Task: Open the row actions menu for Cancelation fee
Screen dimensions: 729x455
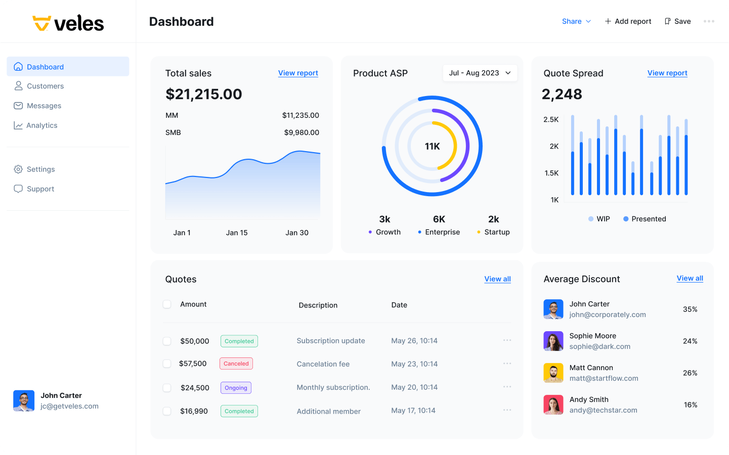Action: 507,363
